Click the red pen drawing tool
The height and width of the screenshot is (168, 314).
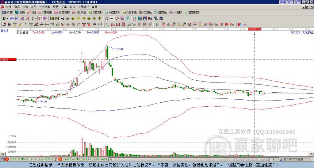pos(4,25)
